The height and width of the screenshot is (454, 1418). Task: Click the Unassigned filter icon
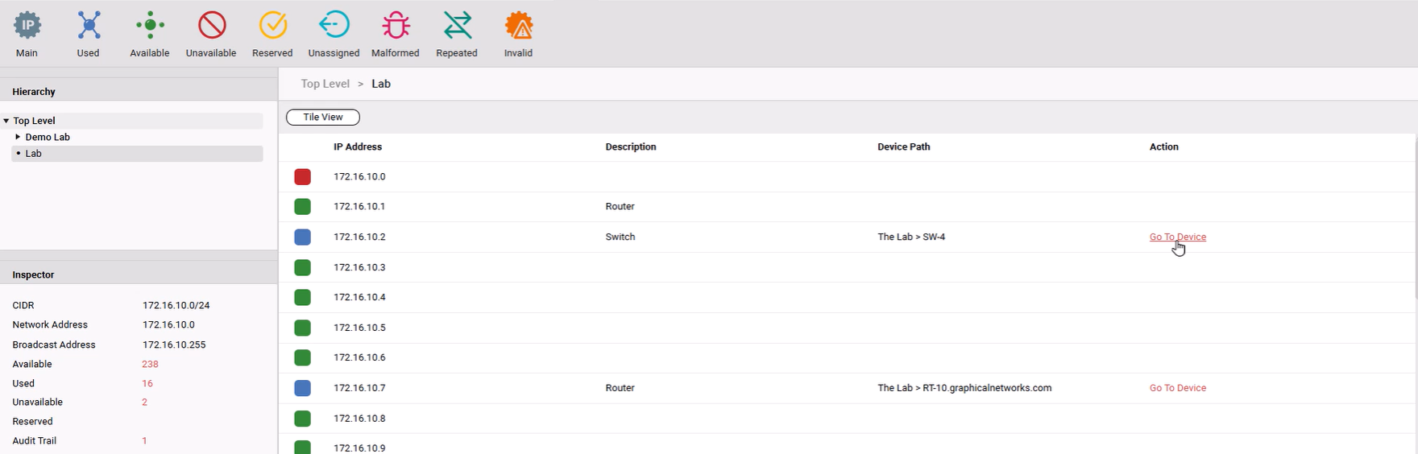(x=334, y=27)
